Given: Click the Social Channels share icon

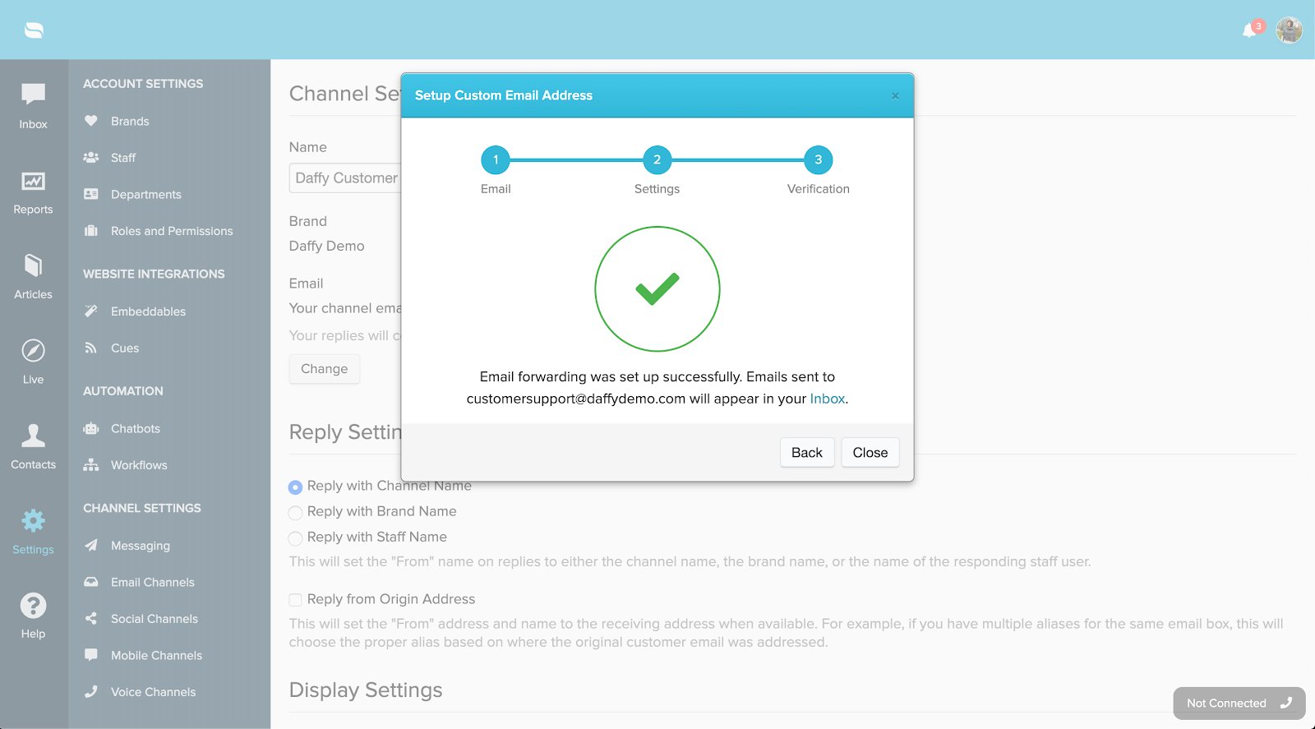Looking at the screenshot, I should (x=91, y=618).
